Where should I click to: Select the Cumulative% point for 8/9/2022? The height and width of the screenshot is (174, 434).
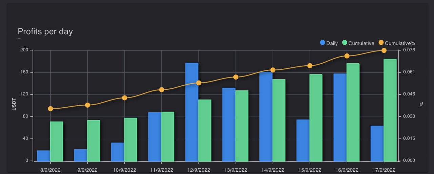coord(51,109)
